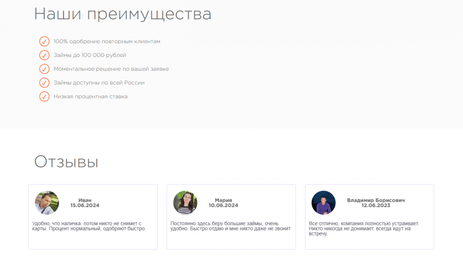Image resolution: width=463 pixels, height=264 pixels.
Task: Click the checkmark icon beside "Моментальное решение по вашей заявке"
Action: [x=44, y=69]
